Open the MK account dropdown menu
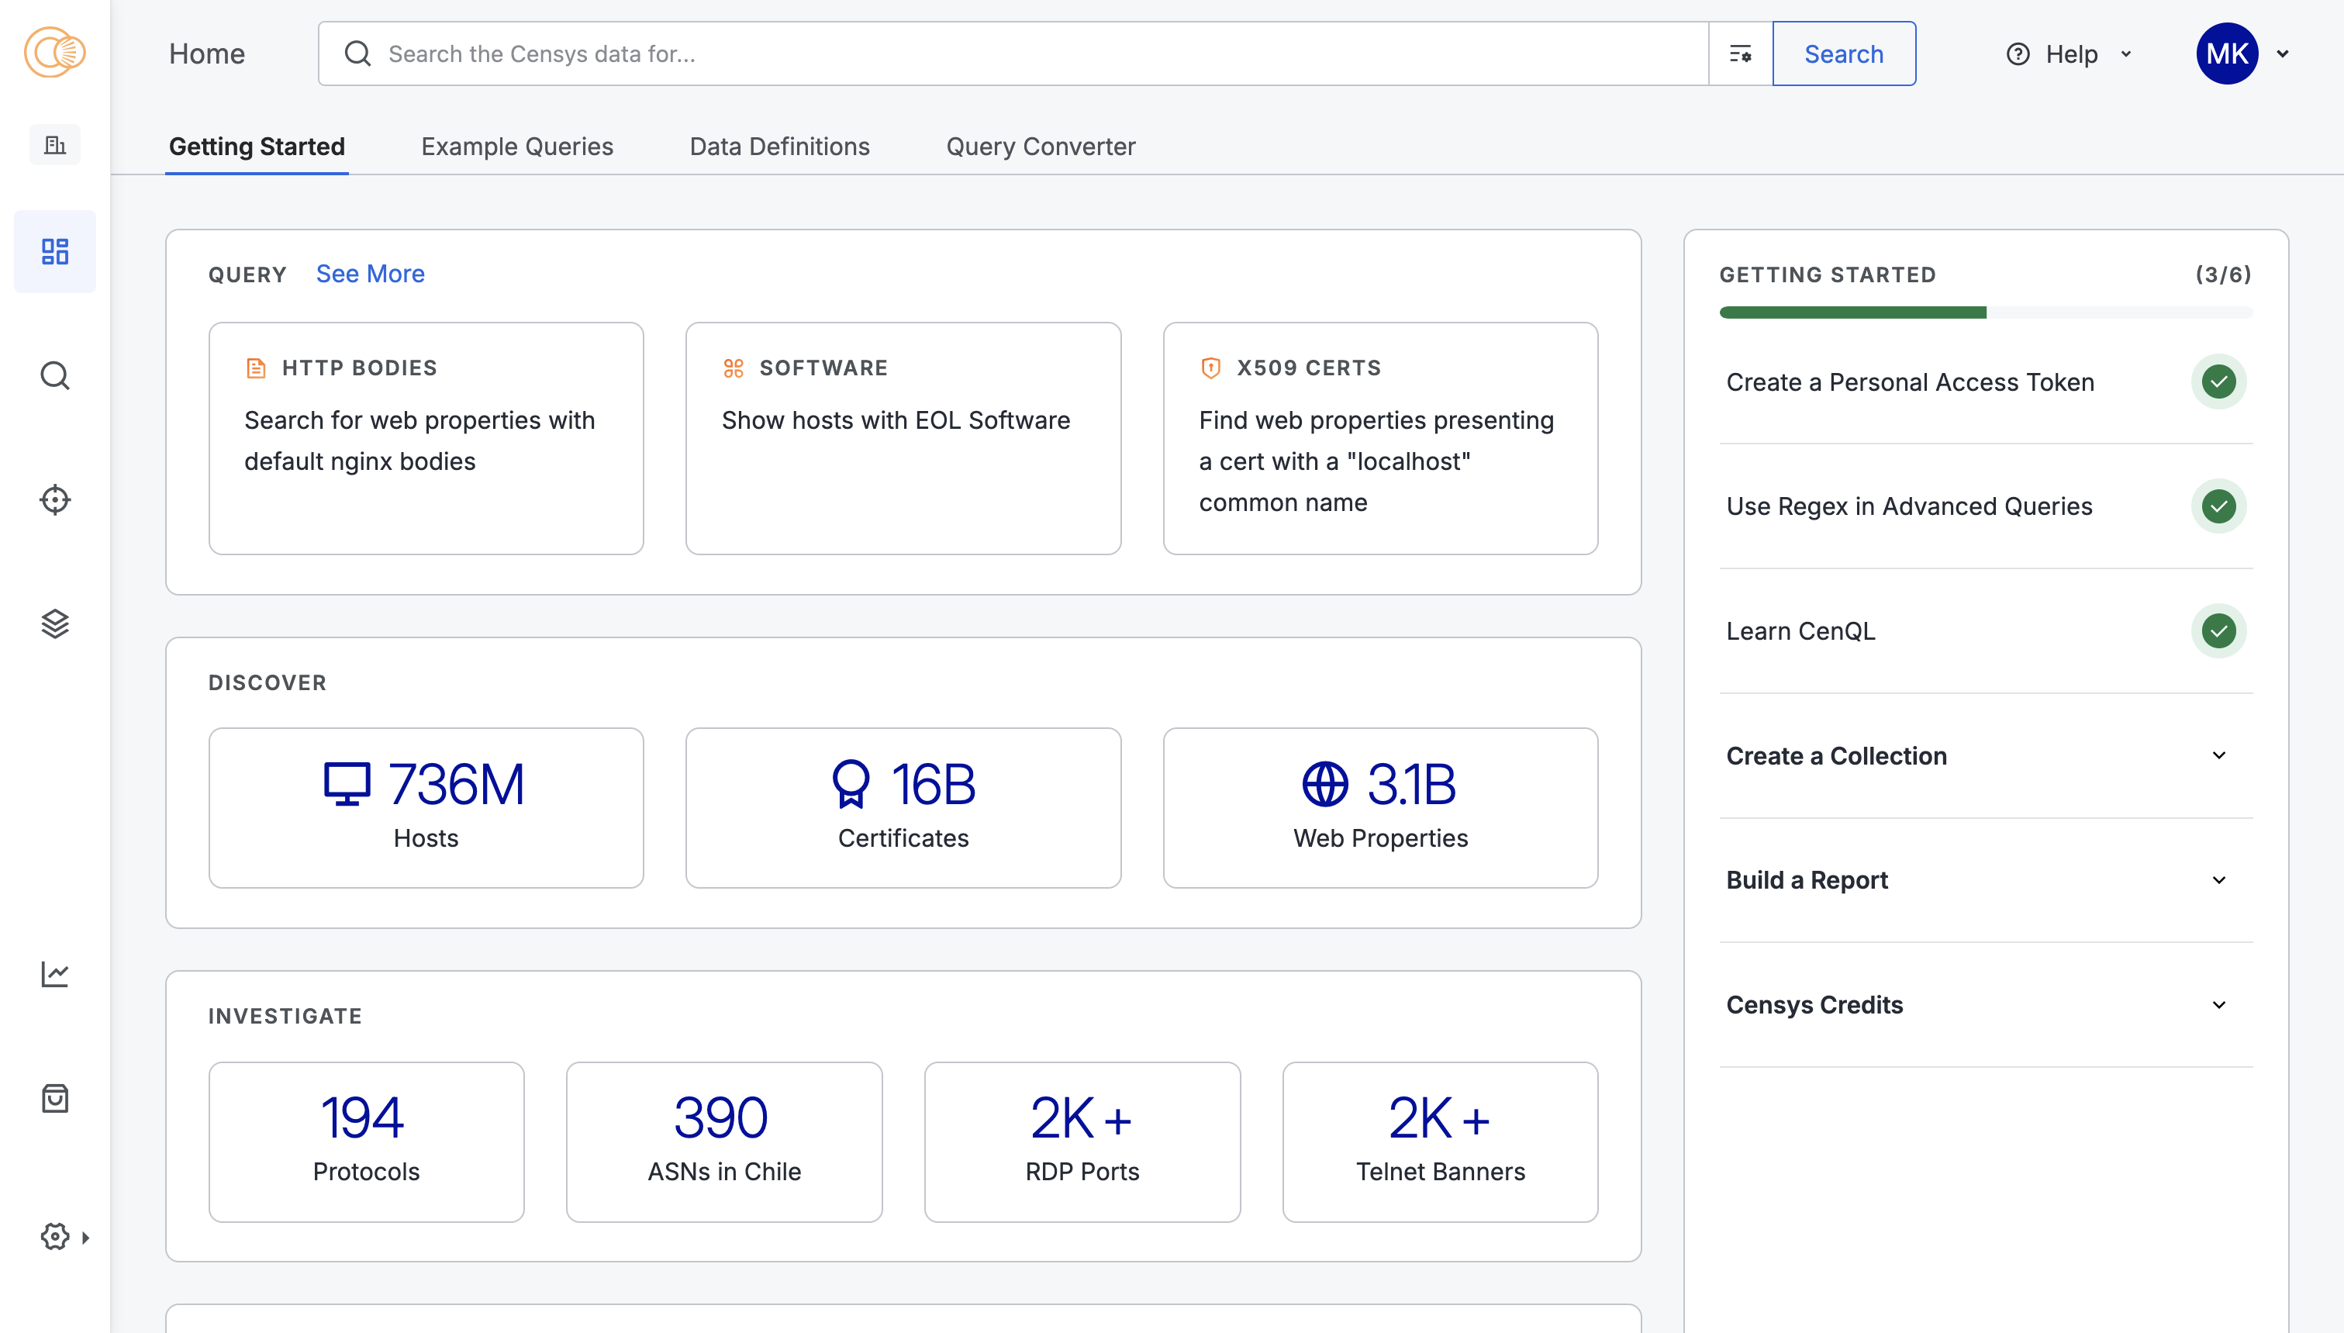 pyautogui.click(x=2282, y=54)
